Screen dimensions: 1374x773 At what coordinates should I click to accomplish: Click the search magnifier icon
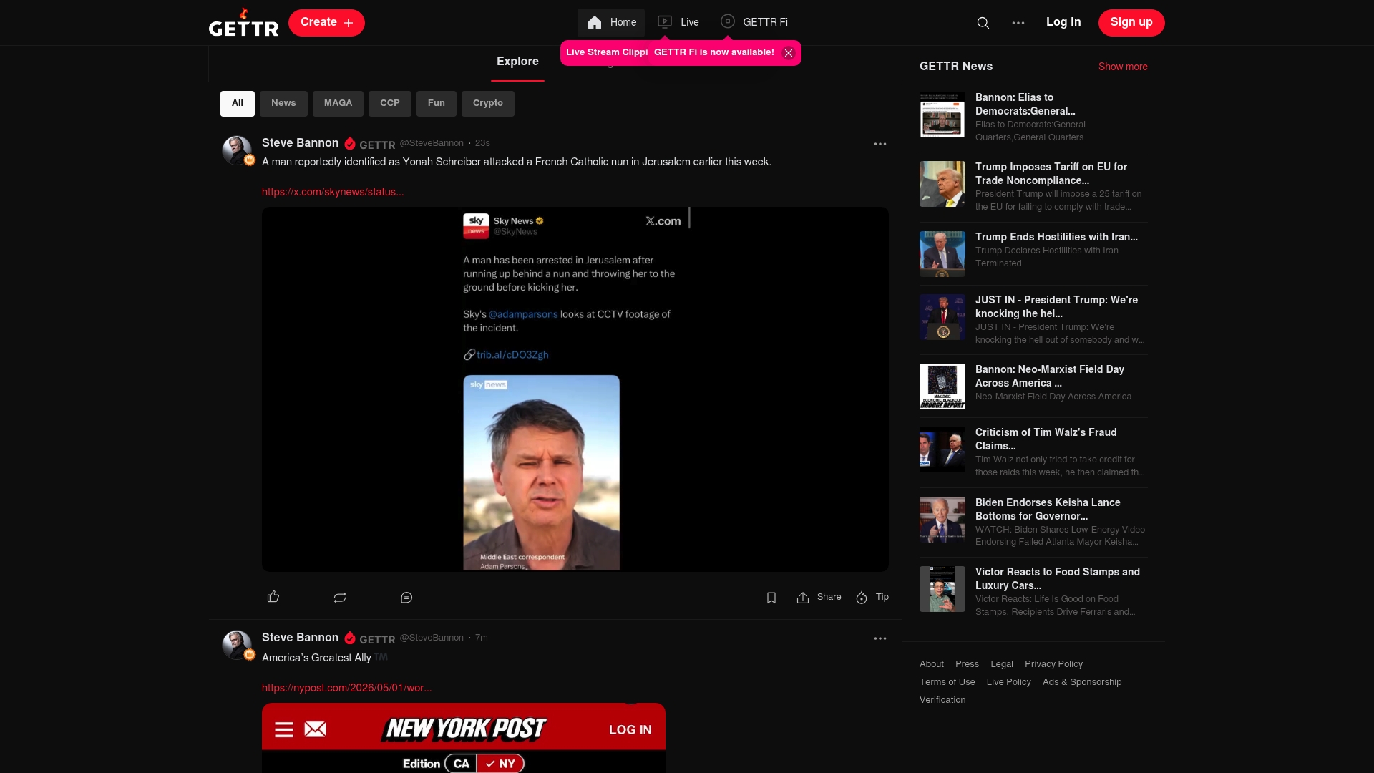click(983, 23)
